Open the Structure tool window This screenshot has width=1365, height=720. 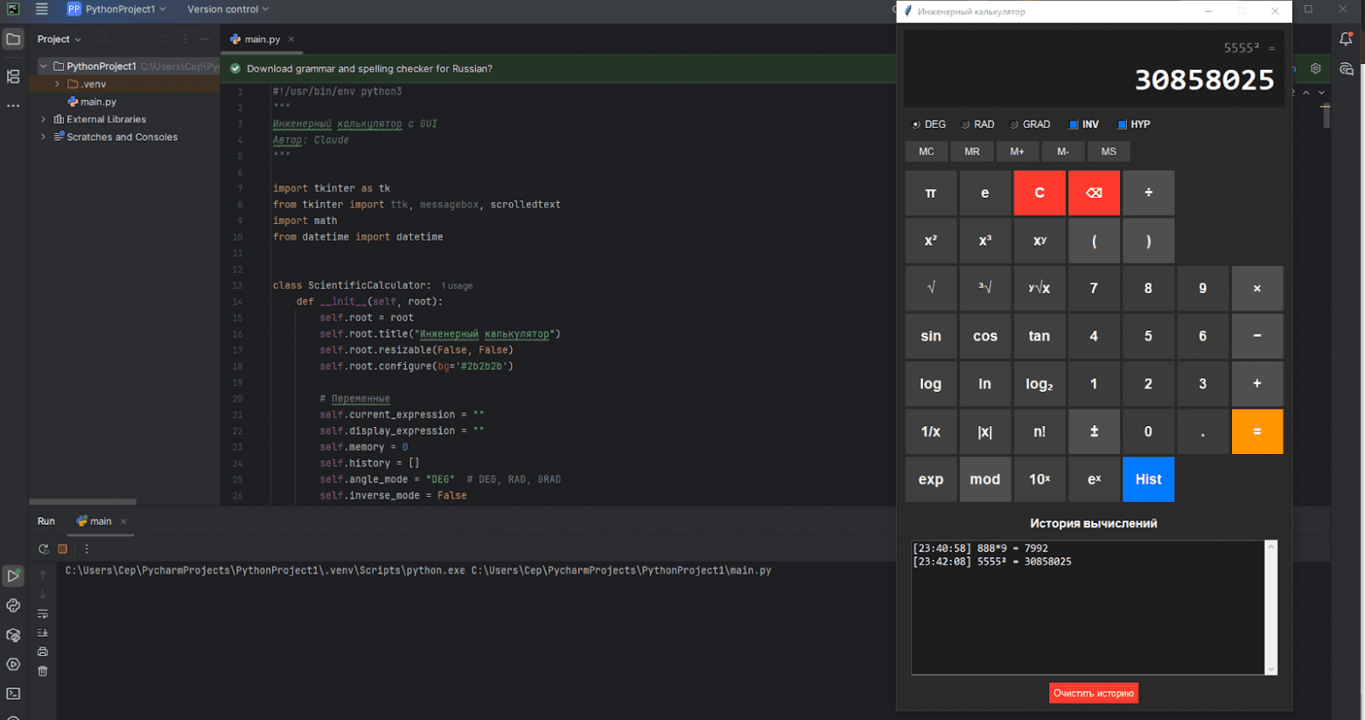coord(13,77)
